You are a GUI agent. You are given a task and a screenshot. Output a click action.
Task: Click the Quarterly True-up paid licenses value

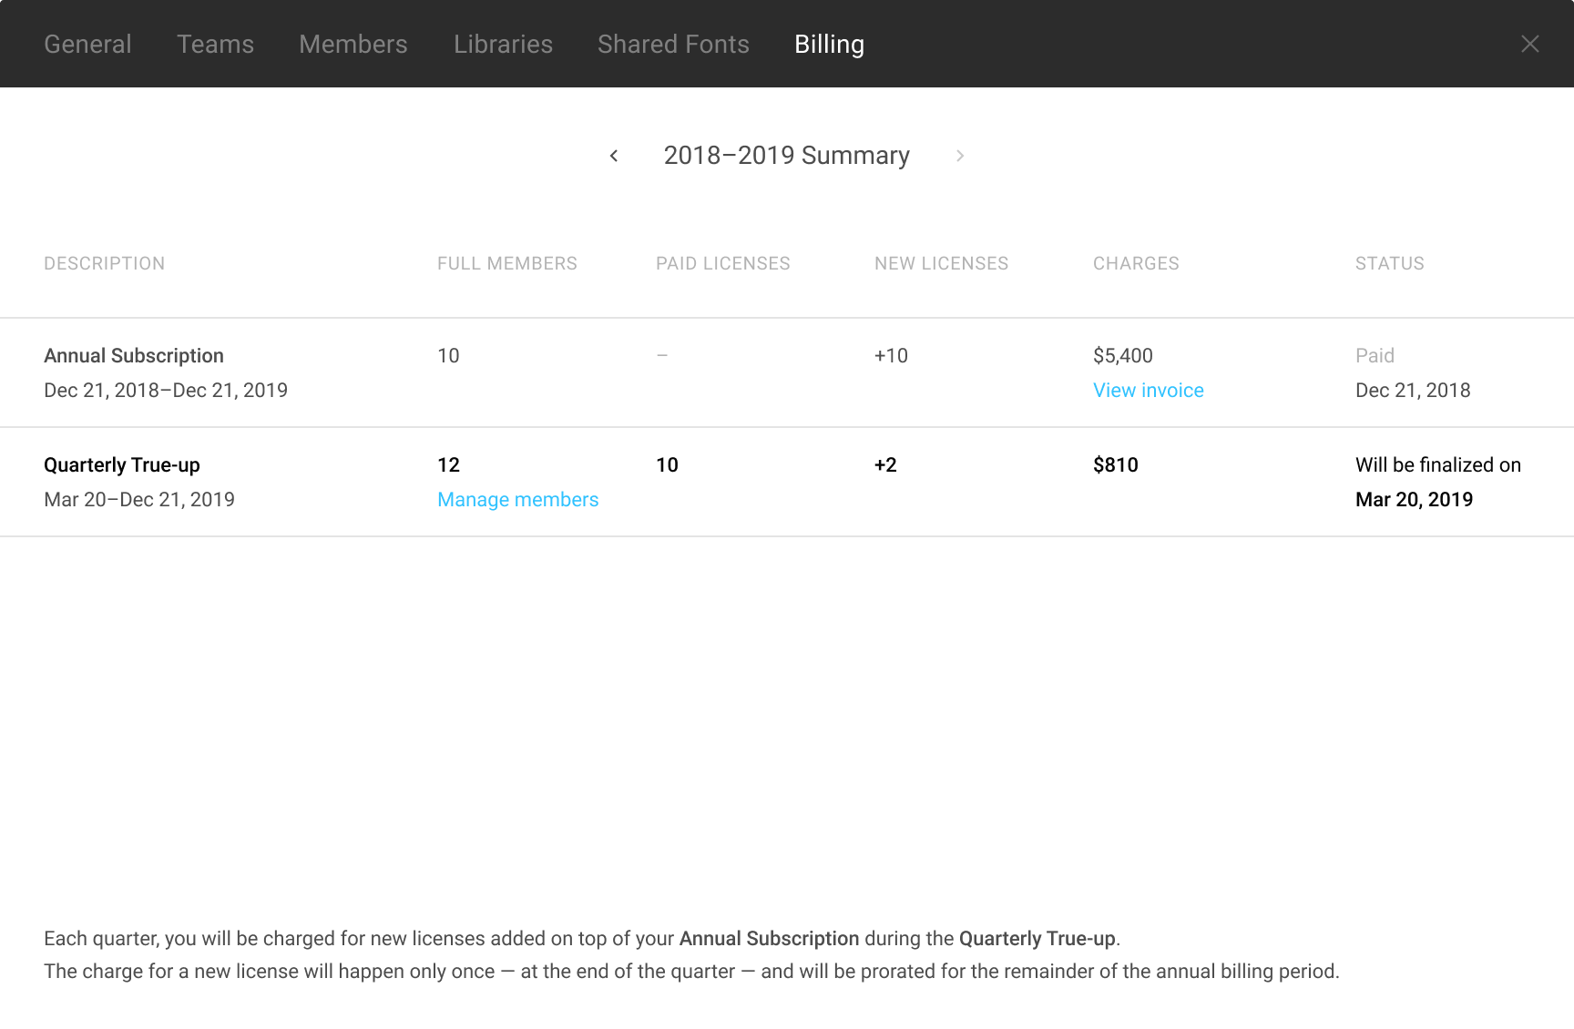click(x=667, y=464)
